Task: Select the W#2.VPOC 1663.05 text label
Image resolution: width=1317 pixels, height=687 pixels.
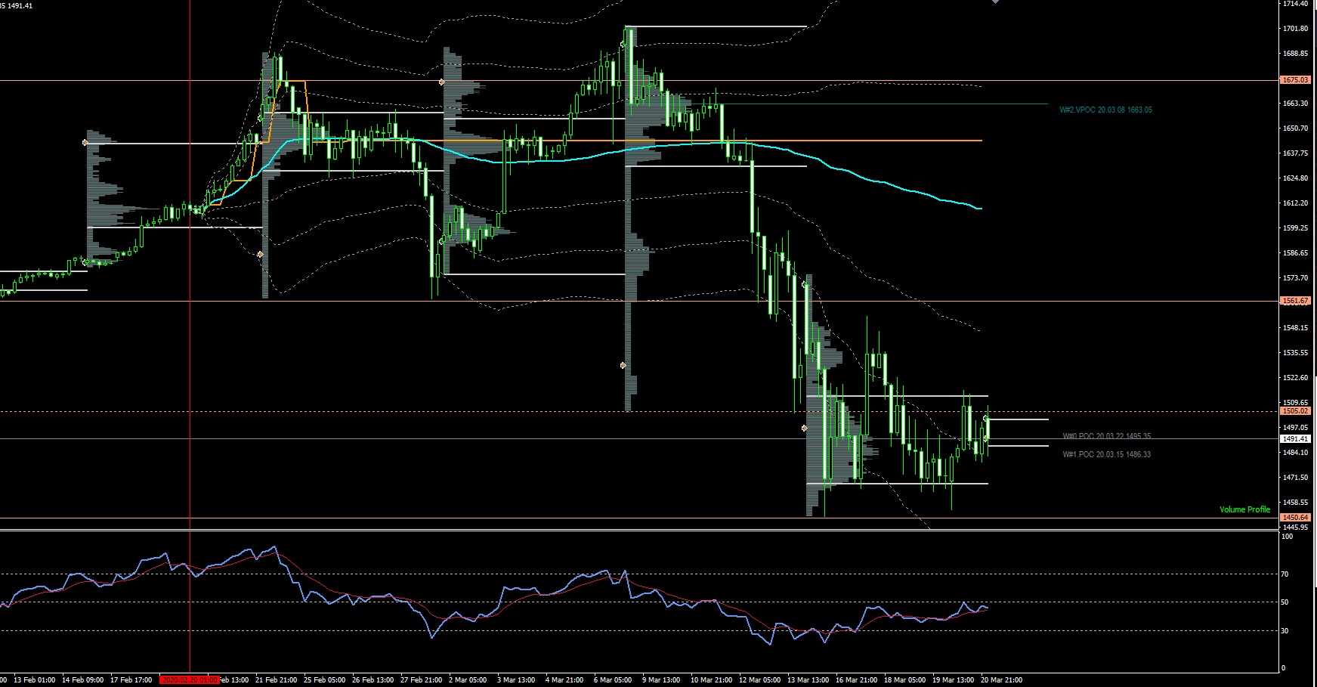Action: [1105, 110]
